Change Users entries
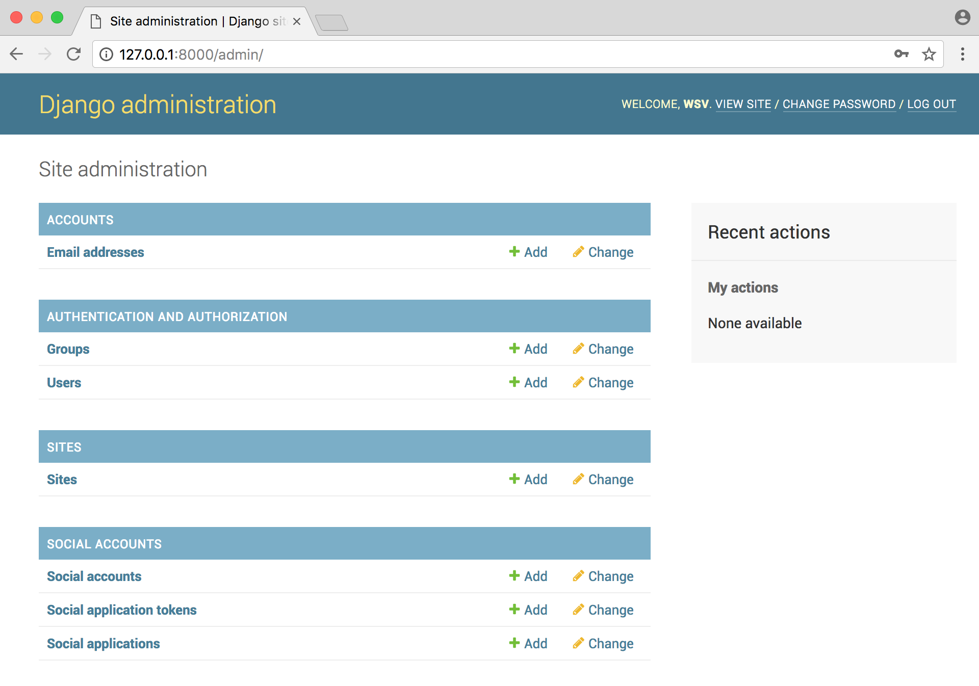 [603, 383]
